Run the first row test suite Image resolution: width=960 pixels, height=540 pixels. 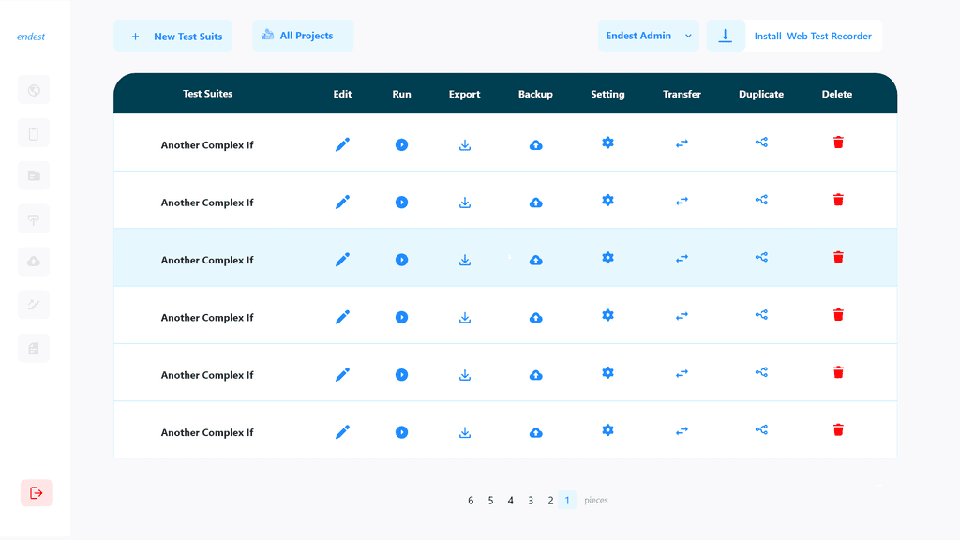(401, 144)
